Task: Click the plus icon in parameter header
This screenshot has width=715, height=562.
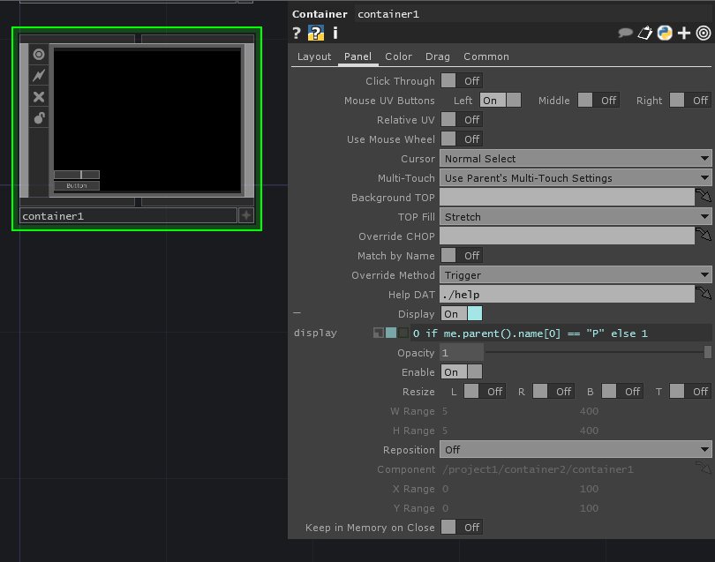Action: 683,34
